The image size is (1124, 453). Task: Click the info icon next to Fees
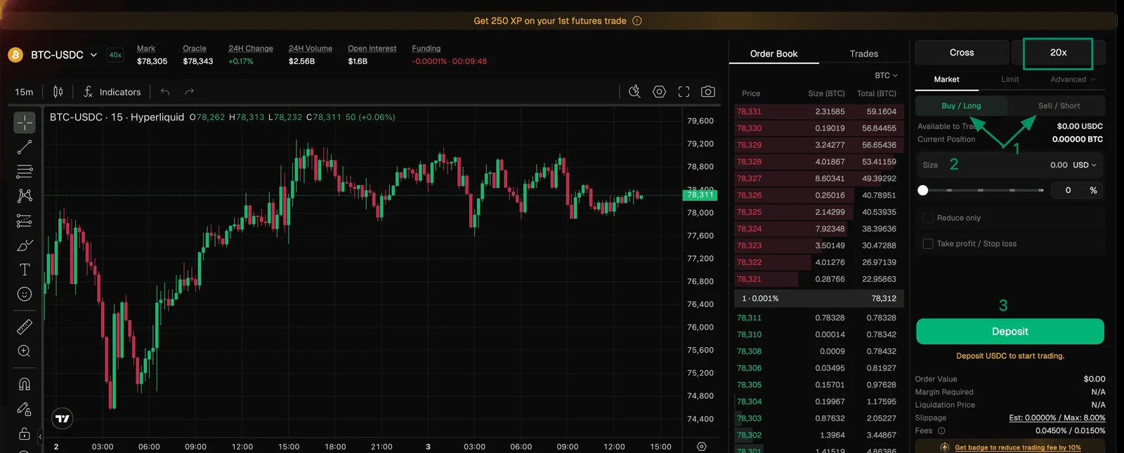(941, 431)
